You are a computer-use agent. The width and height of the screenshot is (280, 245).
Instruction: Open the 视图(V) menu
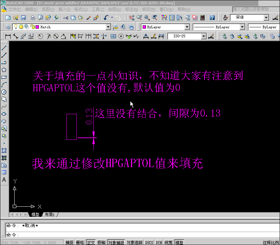[x=48, y=9]
